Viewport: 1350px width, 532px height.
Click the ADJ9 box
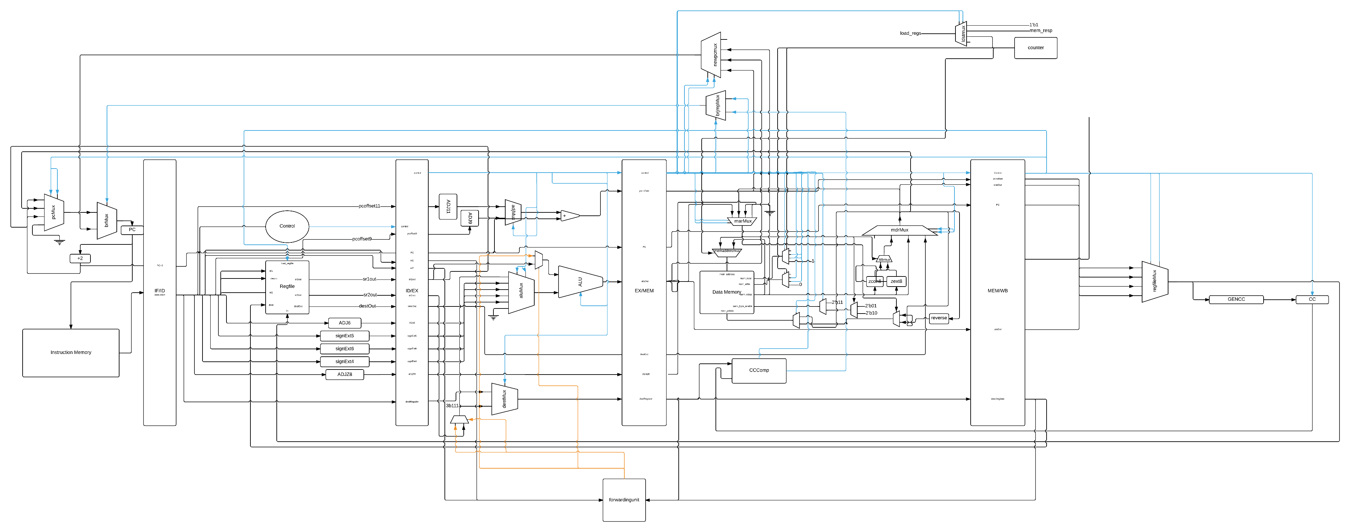click(x=469, y=218)
